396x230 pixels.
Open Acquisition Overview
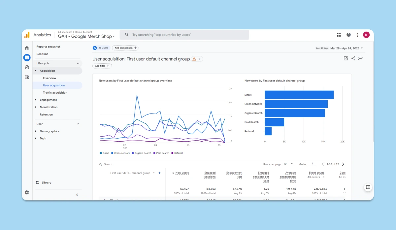tap(49, 78)
